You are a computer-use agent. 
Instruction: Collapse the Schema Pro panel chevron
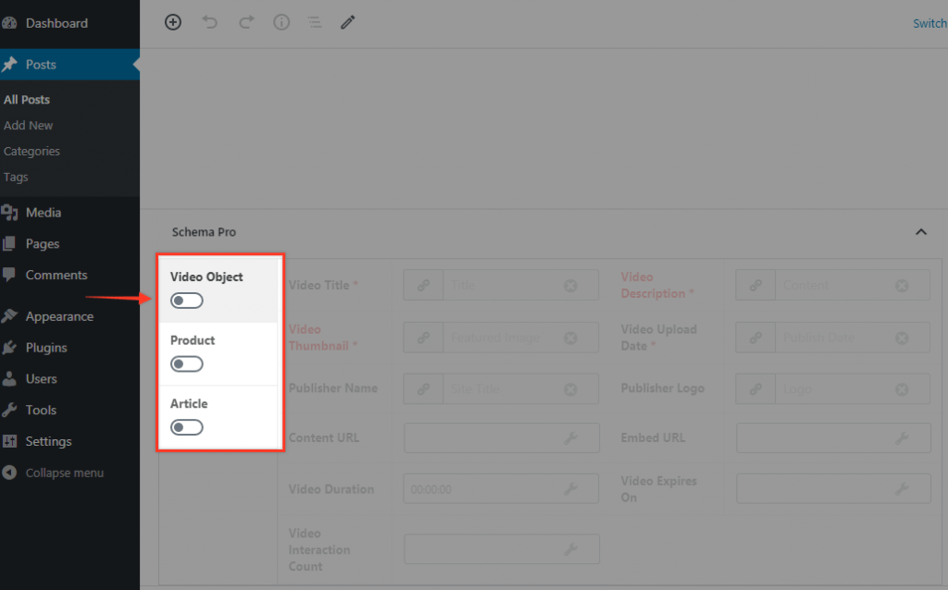tap(921, 232)
